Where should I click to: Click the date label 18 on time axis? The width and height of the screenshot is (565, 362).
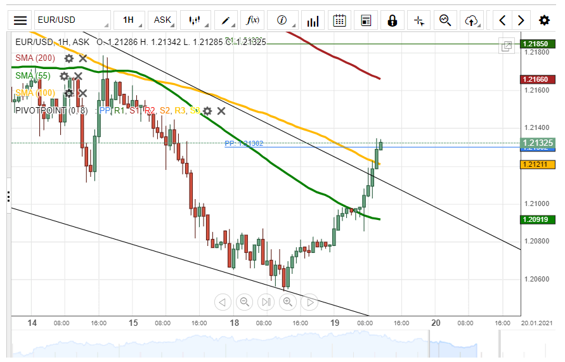click(x=234, y=323)
